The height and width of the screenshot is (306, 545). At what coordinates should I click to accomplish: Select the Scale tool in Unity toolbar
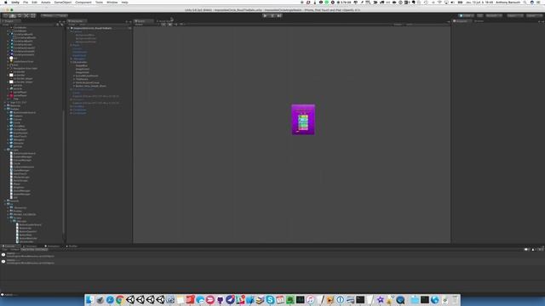click(26, 15)
